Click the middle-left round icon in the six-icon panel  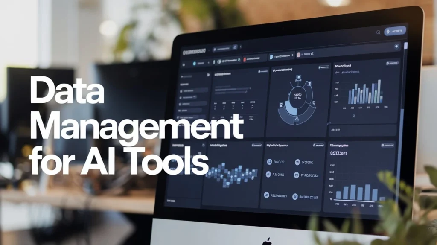click(268, 175)
